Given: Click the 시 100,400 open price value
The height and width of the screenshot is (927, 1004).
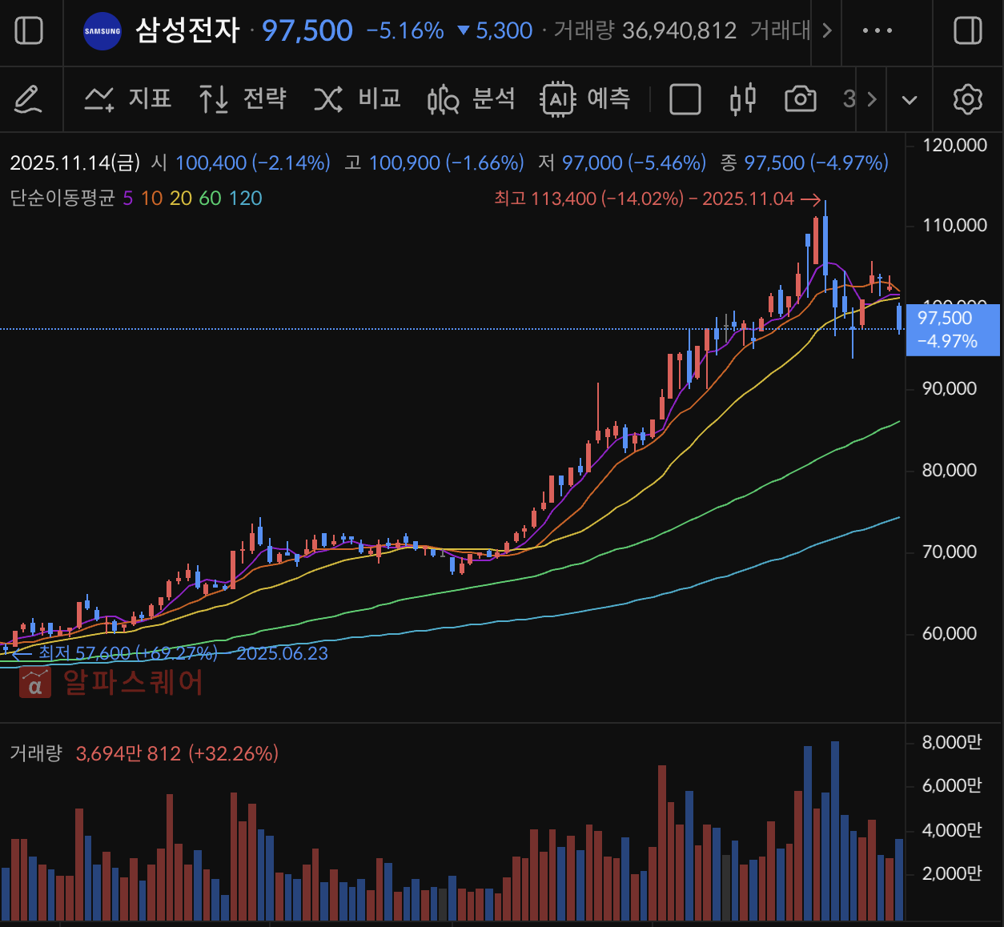Looking at the screenshot, I should (241, 163).
